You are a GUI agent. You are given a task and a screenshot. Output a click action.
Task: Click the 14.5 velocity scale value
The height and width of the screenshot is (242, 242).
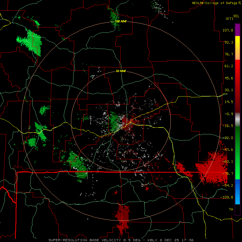click(x=229, y=102)
